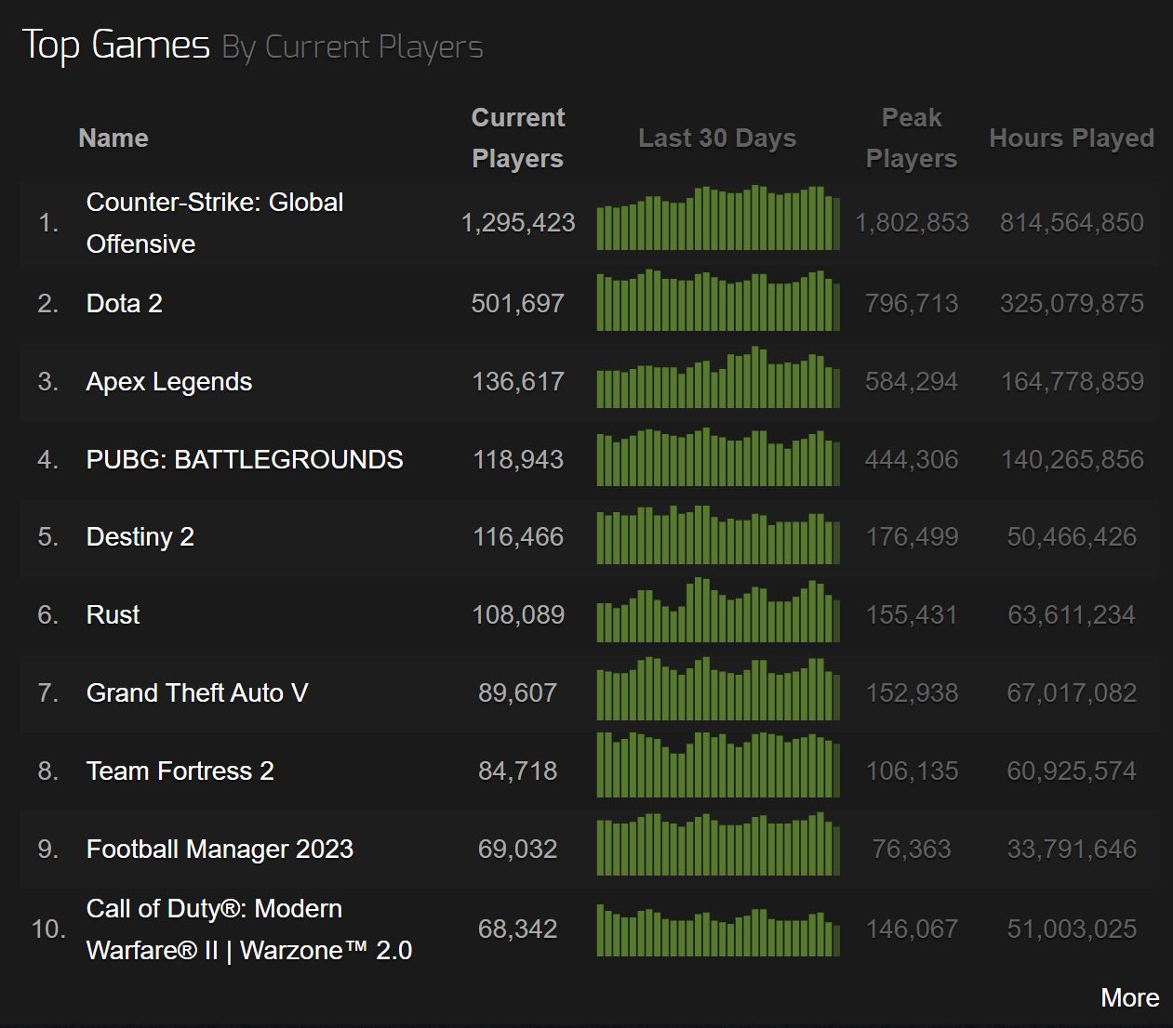View PUBG 30-day player chart
The width and height of the screenshot is (1173, 1028).
pos(718,456)
